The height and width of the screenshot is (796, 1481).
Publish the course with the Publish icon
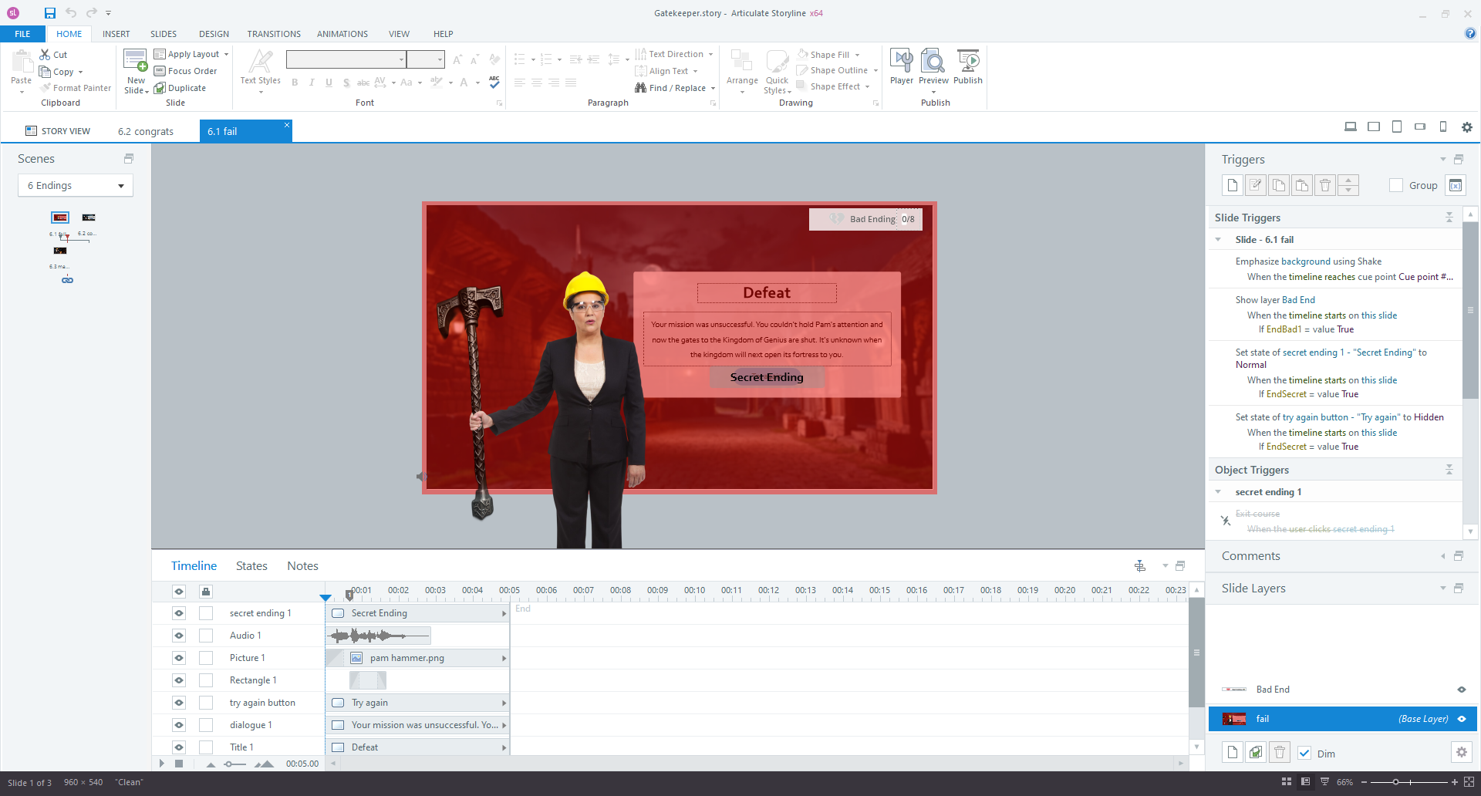[x=968, y=66]
